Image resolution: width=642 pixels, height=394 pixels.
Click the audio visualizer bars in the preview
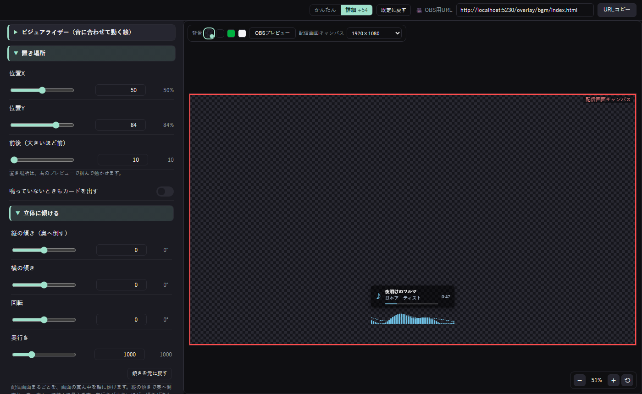pos(413,319)
